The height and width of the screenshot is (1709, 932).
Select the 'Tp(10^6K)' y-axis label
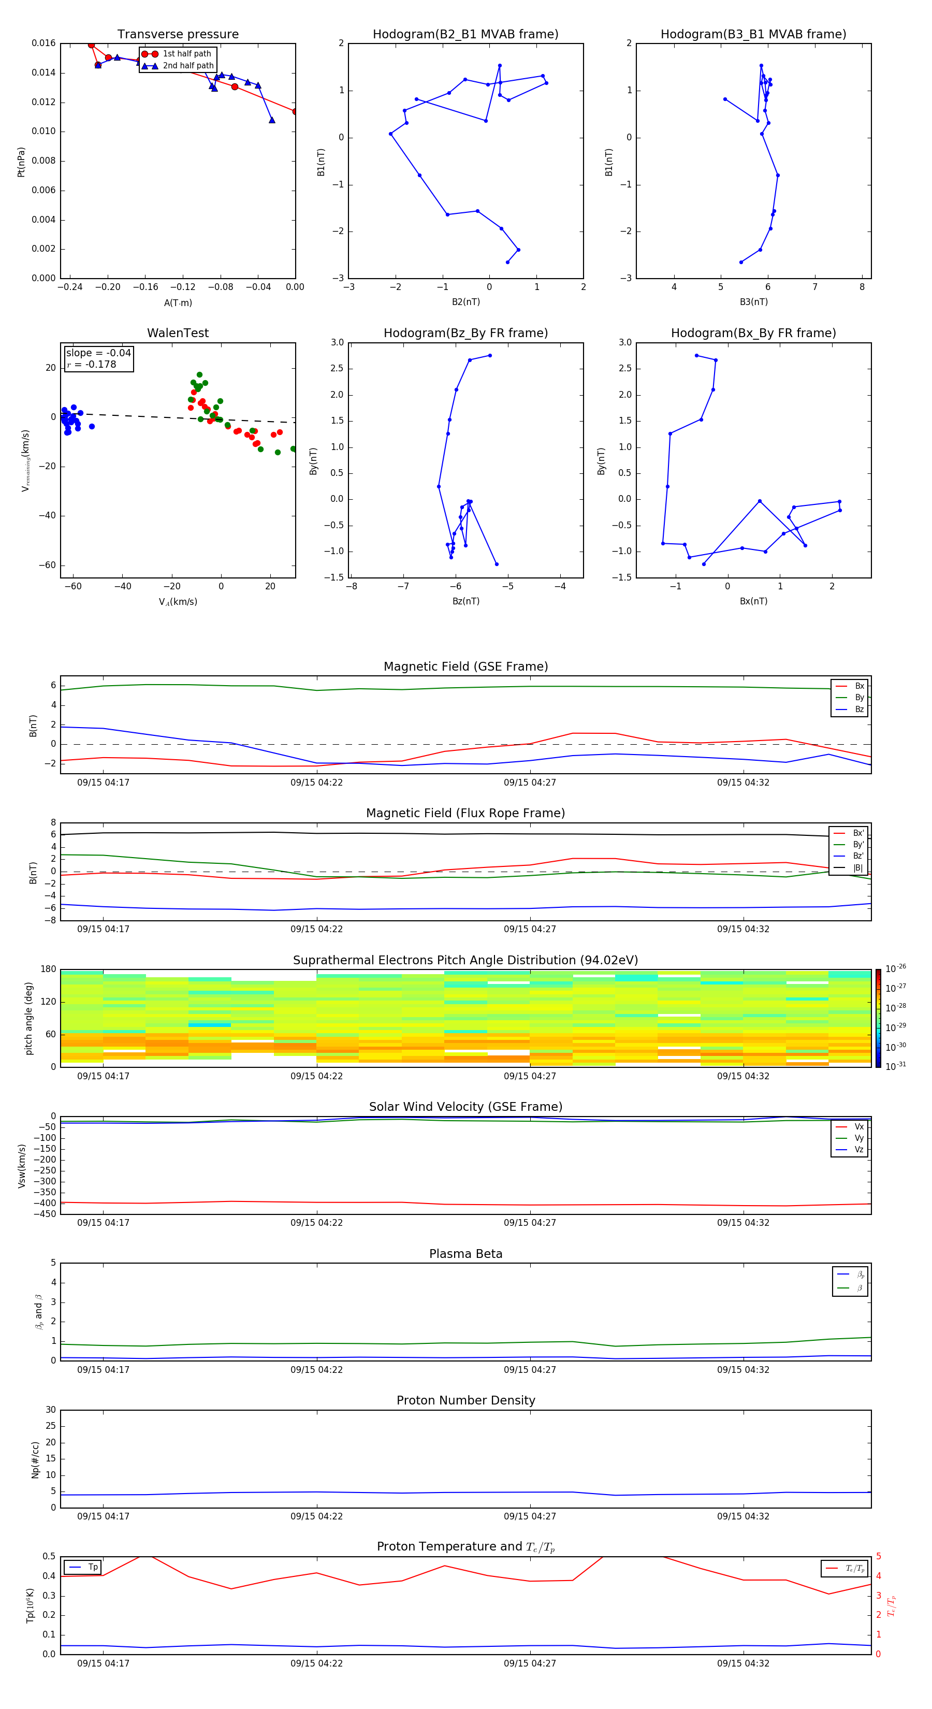pyautogui.click(x=30, y=1605)
